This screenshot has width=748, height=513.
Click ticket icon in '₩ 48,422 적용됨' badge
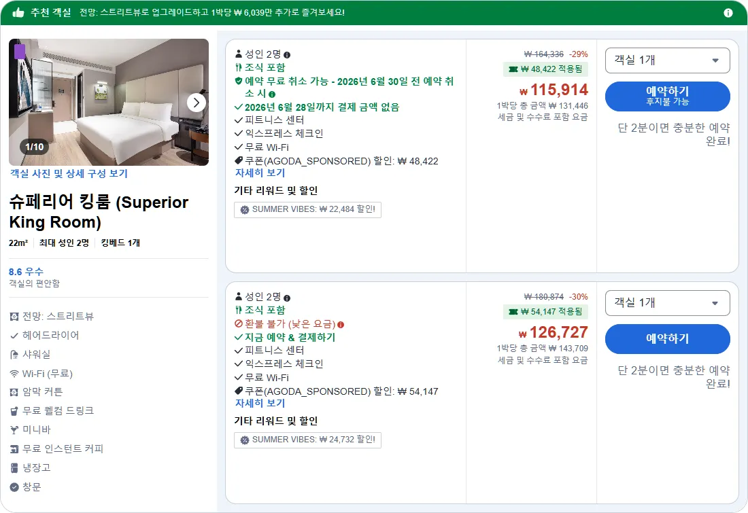[513, 69]
